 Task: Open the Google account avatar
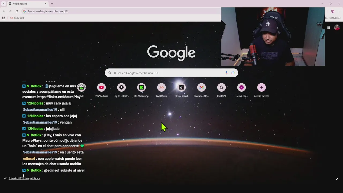[337, 27]
